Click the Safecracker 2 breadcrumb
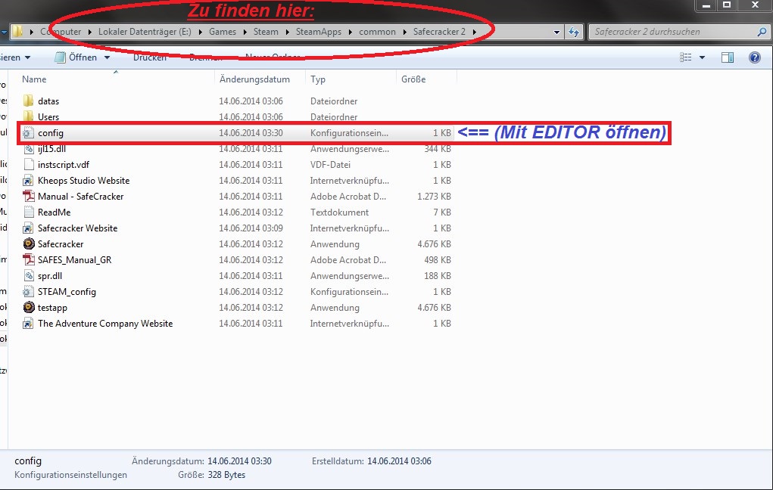773x490 pixels. point(439,32)
